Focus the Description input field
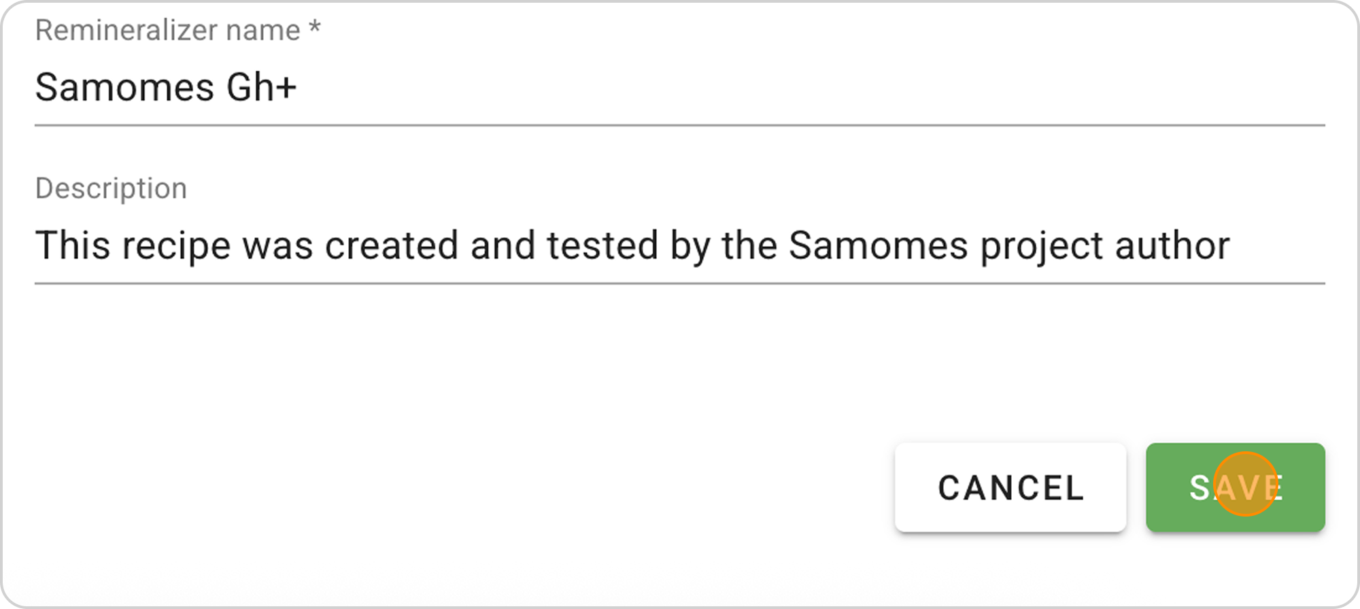The height and width of the screenshot is (609, 1360). 680,246
